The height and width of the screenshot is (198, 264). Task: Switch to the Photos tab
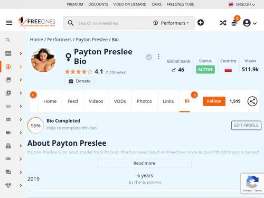pyautogui.click(x=144, y=101)
